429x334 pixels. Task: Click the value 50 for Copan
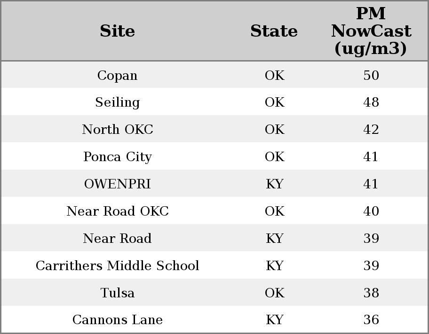(371, 76)
